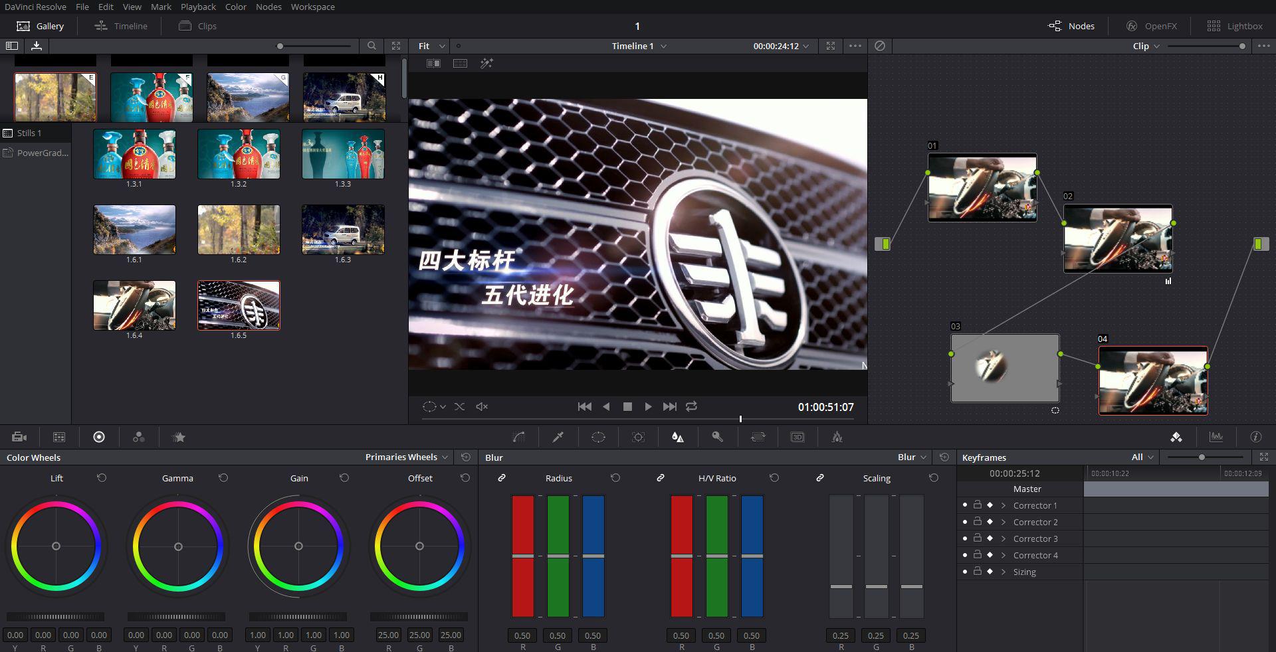This screenshot has width=1276, height=652.
Task: Open the Qualifier eyedropper palette
Action: coord(558,437)
